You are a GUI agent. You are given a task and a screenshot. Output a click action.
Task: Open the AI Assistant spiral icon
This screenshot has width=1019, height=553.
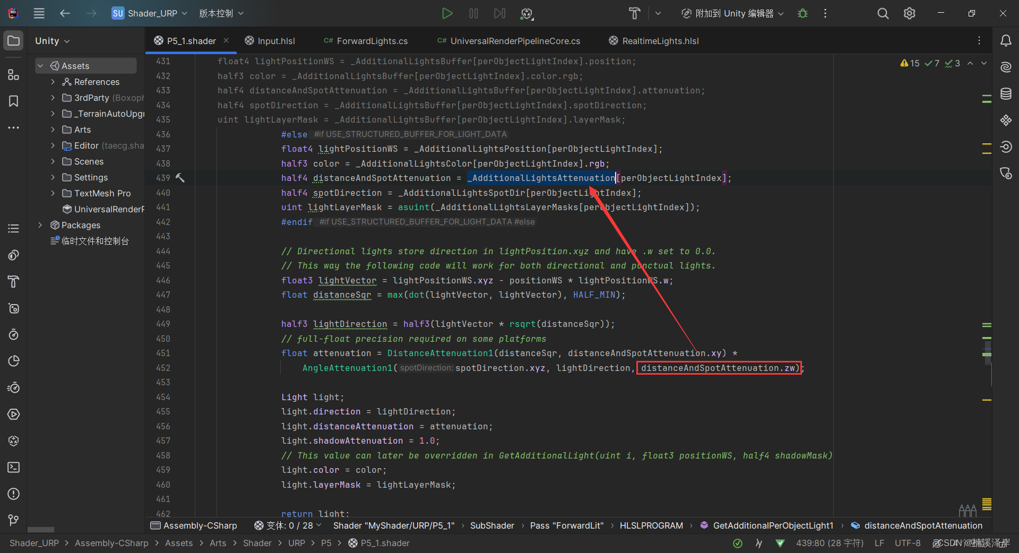(1006, 67)
